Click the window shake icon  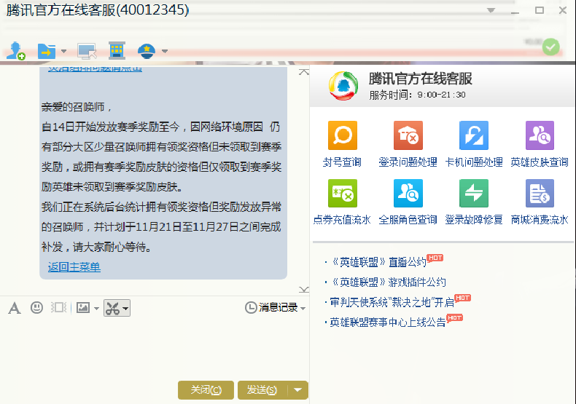(x=58, y=308)
